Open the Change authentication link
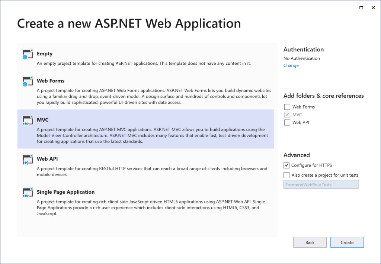The height and width of the screenshot is (264, 381). coord(291,65)
